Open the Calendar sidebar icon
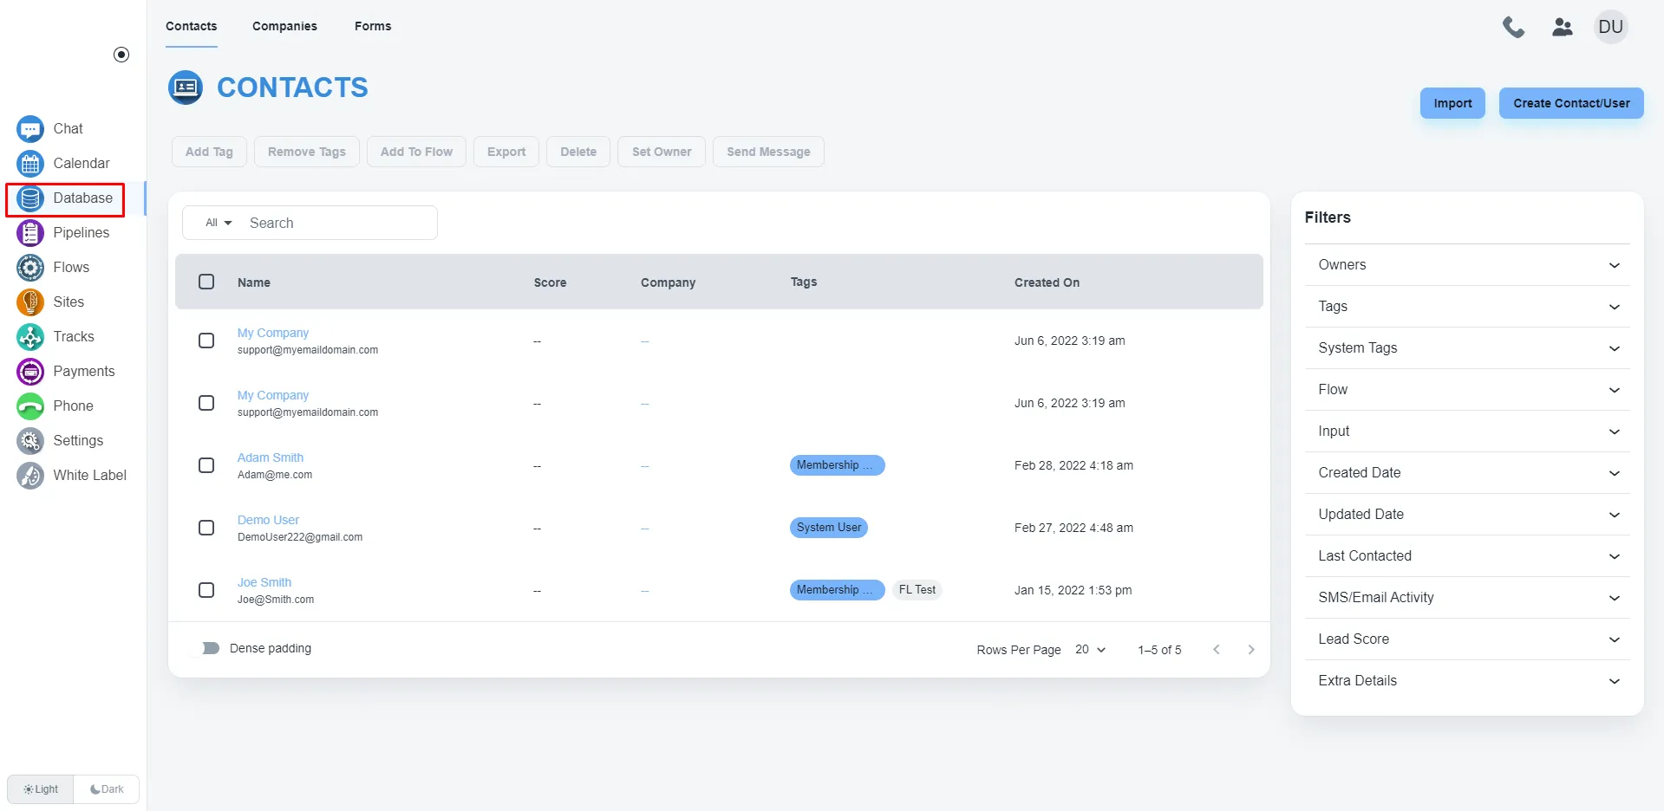This screenshot has width=1664, height=811. click(30, 164)
